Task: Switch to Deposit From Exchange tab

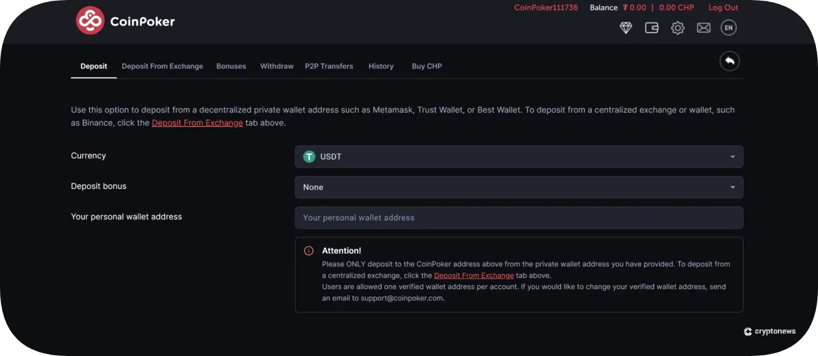Action: click(x=162, y=66)
